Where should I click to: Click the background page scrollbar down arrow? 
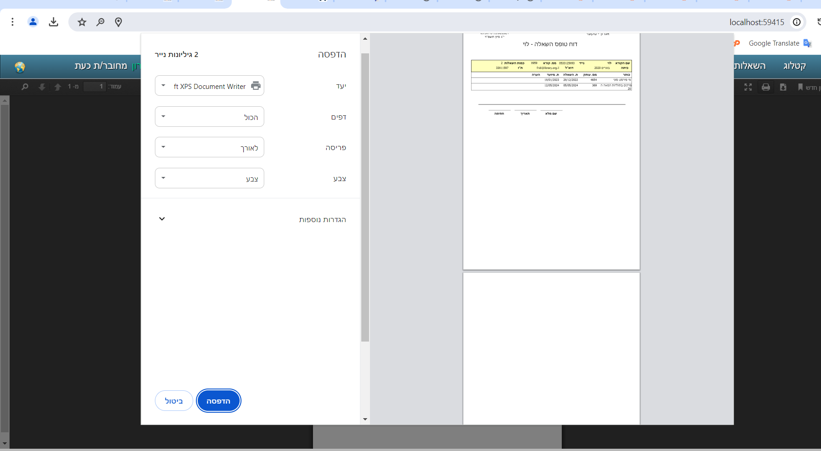point(5,443)
